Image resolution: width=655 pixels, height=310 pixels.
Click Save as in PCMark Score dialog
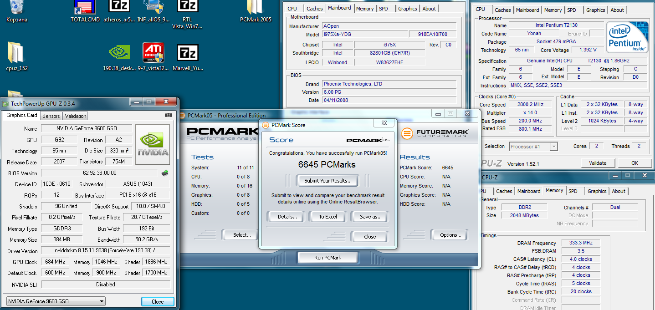[x=370, y=217]
